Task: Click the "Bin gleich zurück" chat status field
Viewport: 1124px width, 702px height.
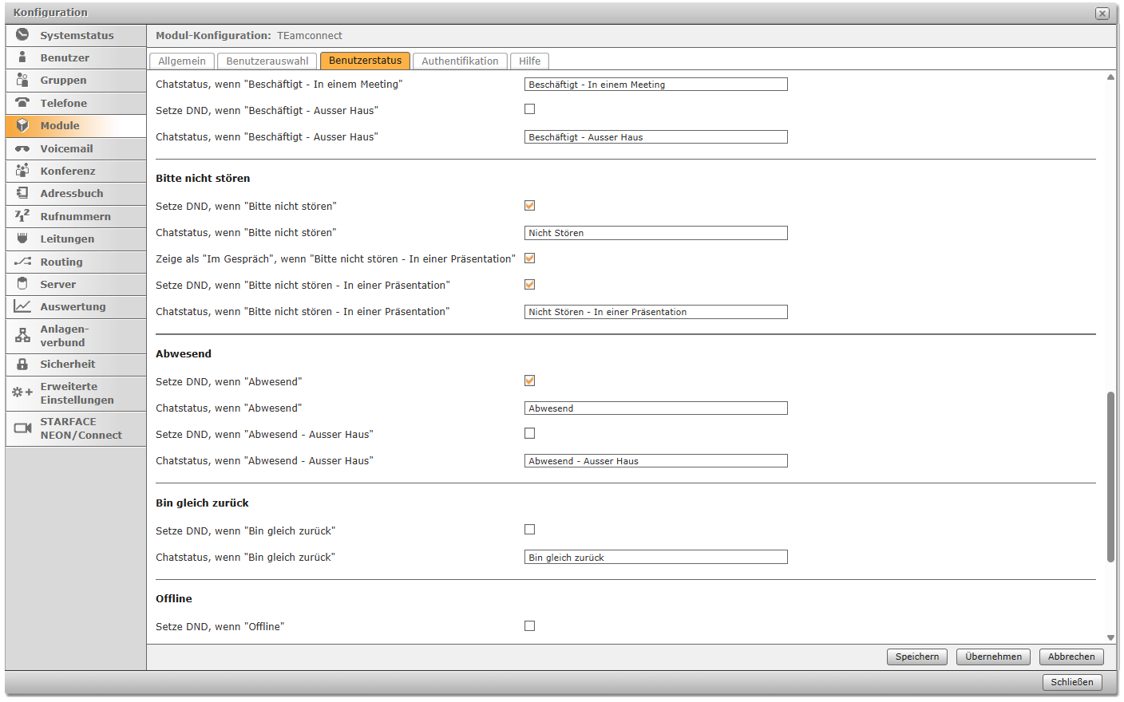Action: click(x=656, y=557)
